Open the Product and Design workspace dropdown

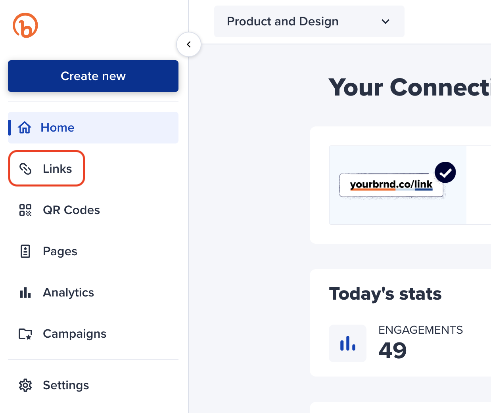(309, 21)
